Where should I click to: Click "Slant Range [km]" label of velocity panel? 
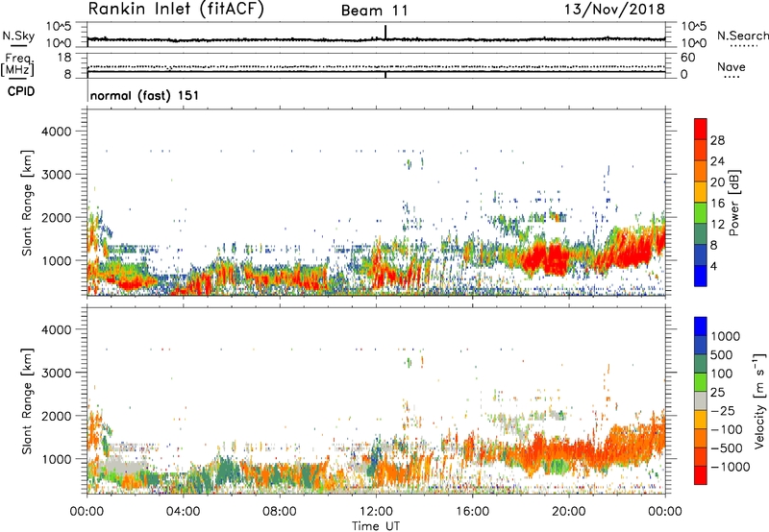[x=27, y=400]
